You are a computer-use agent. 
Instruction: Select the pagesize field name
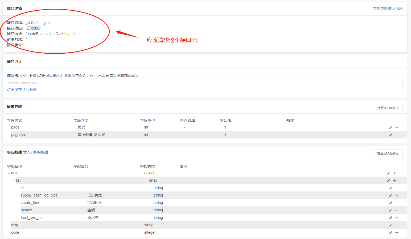19,135
